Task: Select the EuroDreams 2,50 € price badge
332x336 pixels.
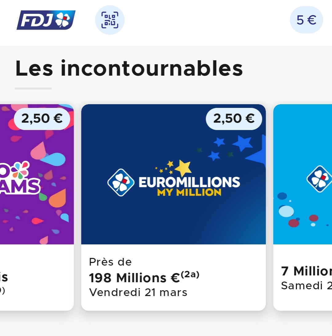Action: pos(42,119)
